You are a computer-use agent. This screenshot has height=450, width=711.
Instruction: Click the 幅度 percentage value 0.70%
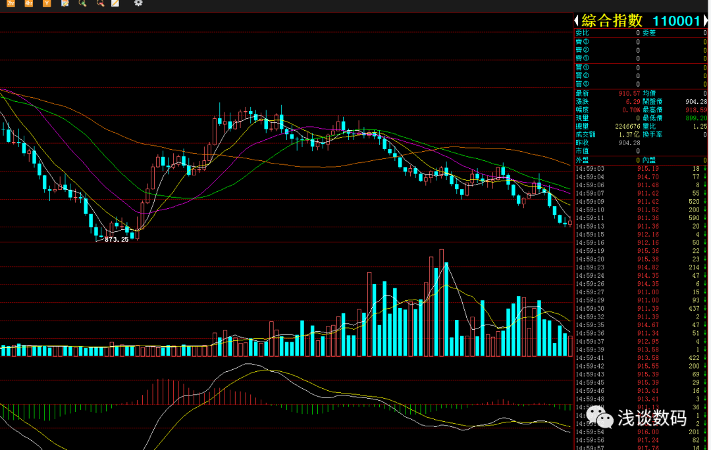click(x=631, y=110)
